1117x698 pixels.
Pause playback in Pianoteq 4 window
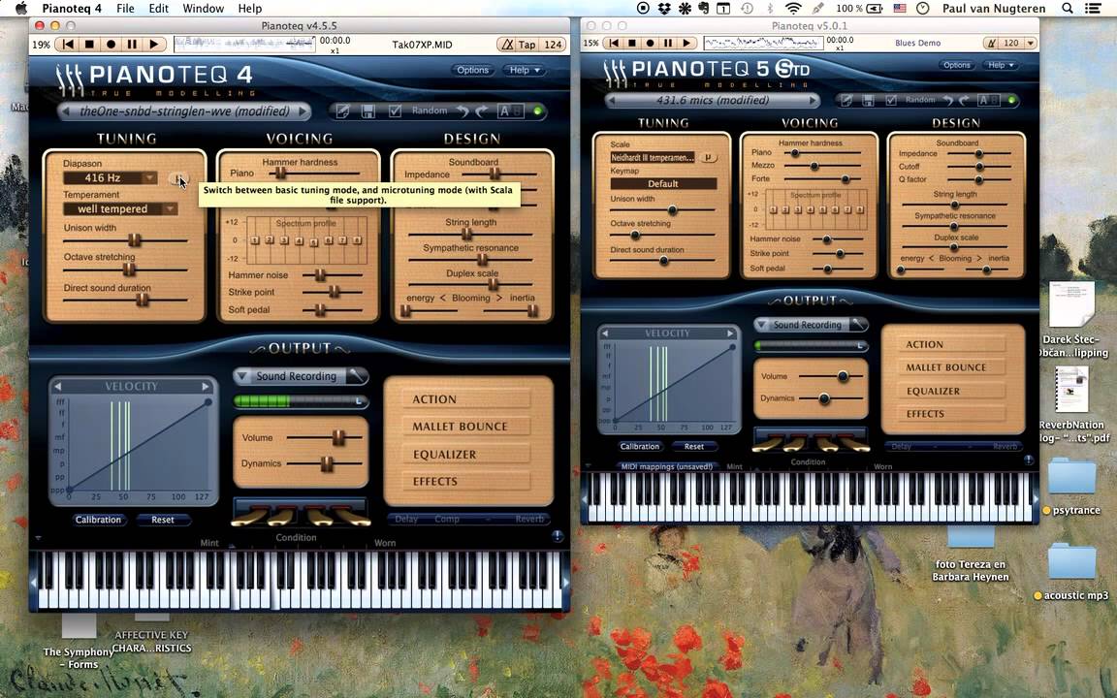point(132,45)
